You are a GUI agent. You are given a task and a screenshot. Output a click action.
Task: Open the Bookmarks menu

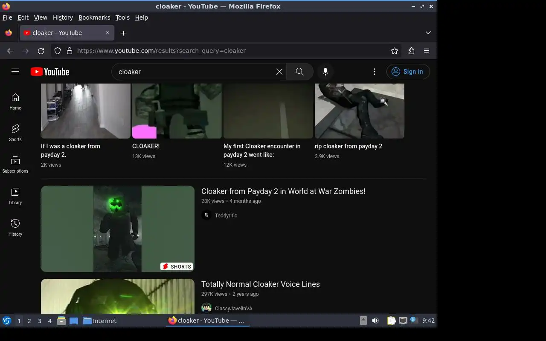(x=94, y=17)
